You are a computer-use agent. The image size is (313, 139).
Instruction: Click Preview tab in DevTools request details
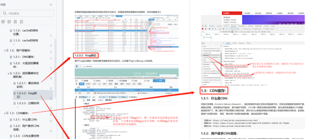pos(235,43)
